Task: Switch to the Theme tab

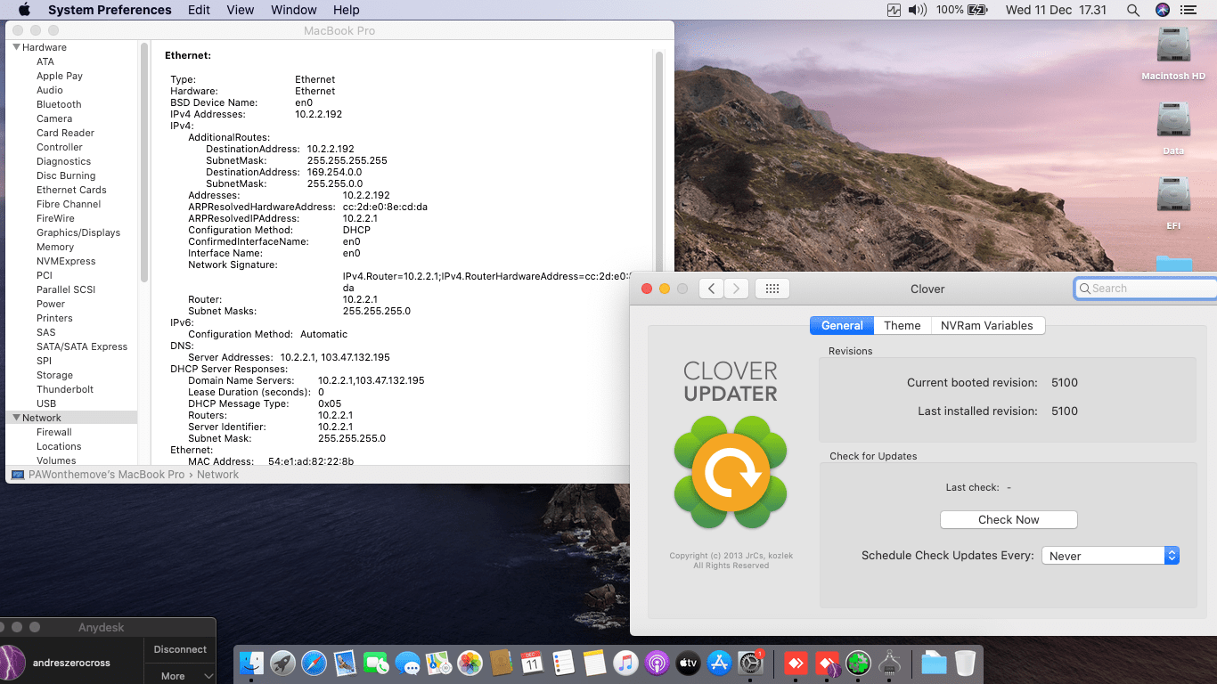Action: tap(902, 326)
